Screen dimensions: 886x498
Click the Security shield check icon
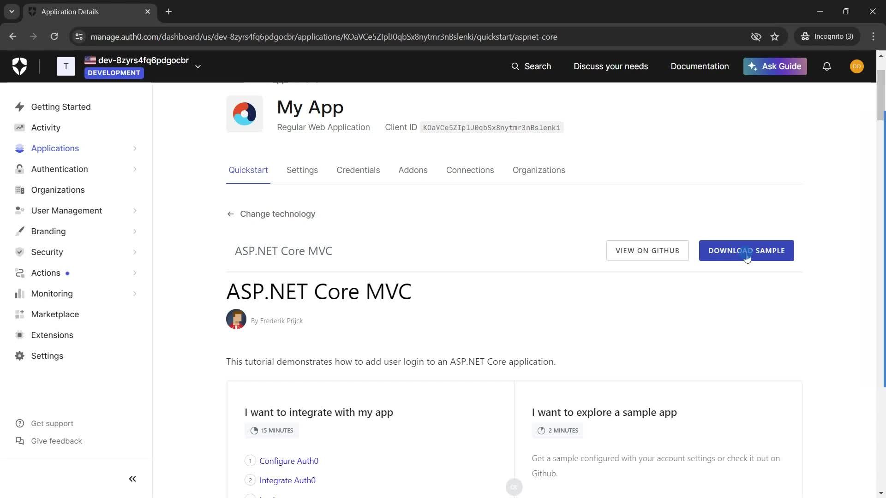click(19, 252)
